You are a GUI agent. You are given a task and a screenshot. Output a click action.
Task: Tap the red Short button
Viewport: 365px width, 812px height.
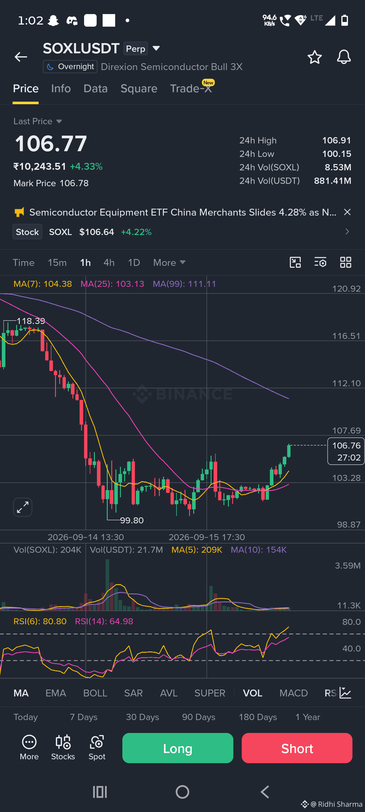tap(297, 748)
